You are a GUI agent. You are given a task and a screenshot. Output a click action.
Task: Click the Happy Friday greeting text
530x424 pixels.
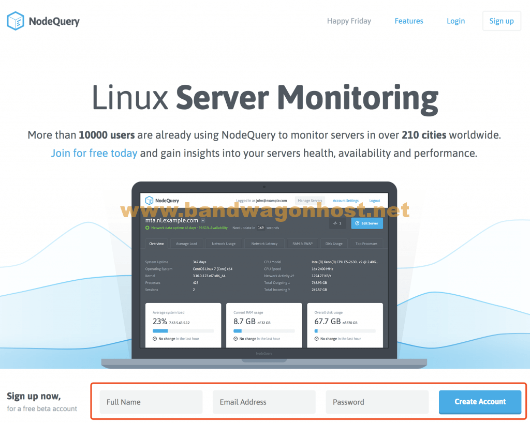(349, 21)
